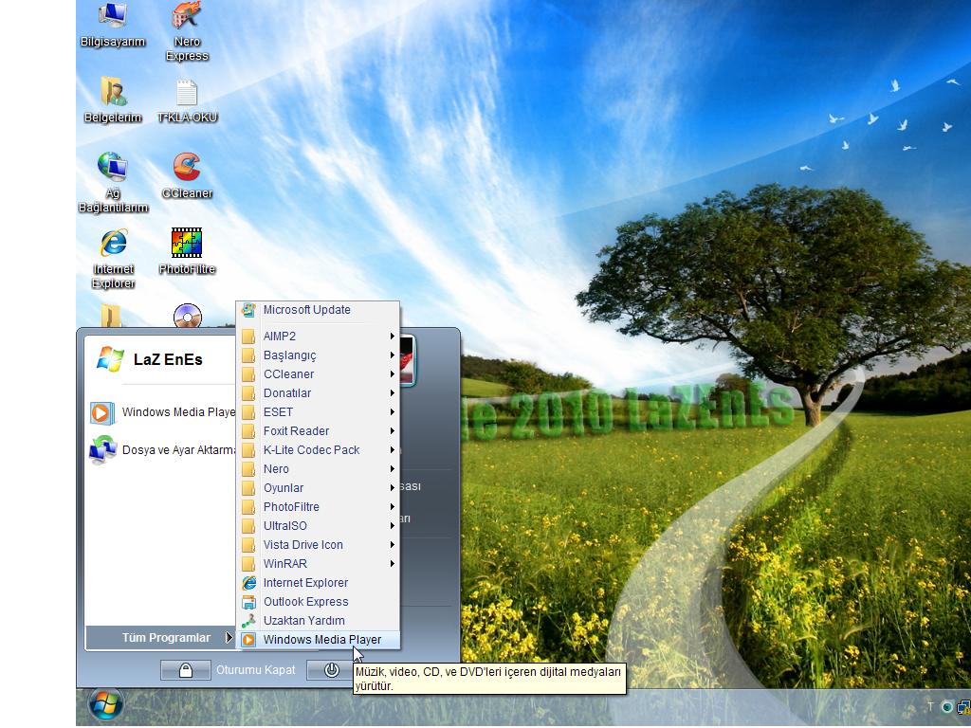Open PhotoFiltre program folder in menu

coord(319,507)
